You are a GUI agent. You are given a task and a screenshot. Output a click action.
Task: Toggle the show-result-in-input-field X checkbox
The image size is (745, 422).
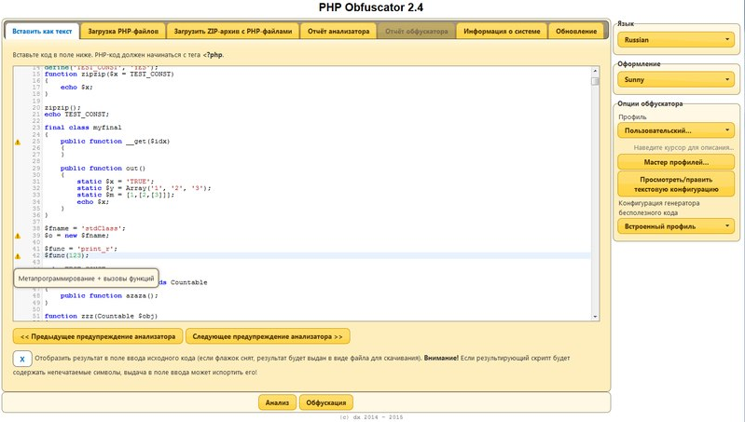22,358
